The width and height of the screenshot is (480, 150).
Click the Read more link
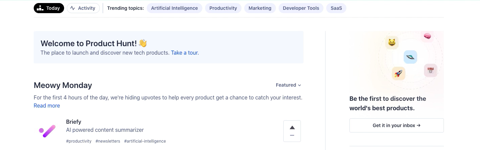click(x=47, y=106)
